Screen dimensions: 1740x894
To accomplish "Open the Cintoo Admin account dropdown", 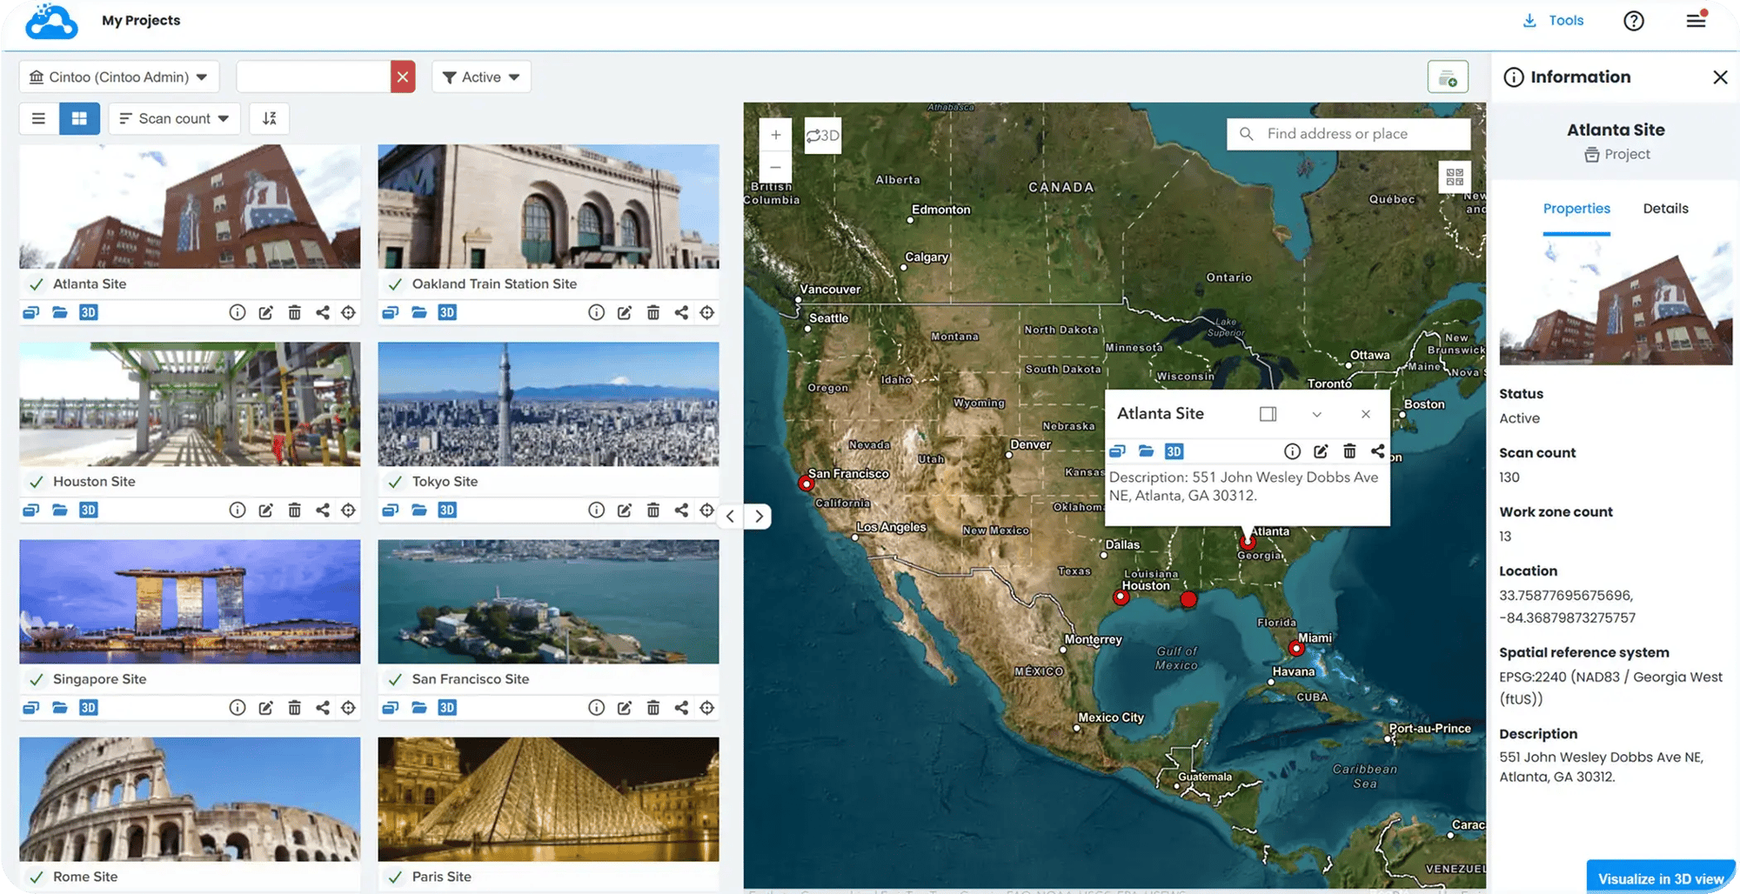I will (119, 77).
